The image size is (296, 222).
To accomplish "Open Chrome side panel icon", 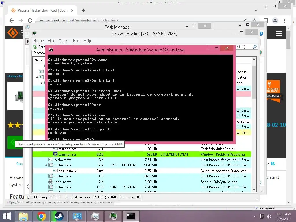I will (x=266, y=21).
